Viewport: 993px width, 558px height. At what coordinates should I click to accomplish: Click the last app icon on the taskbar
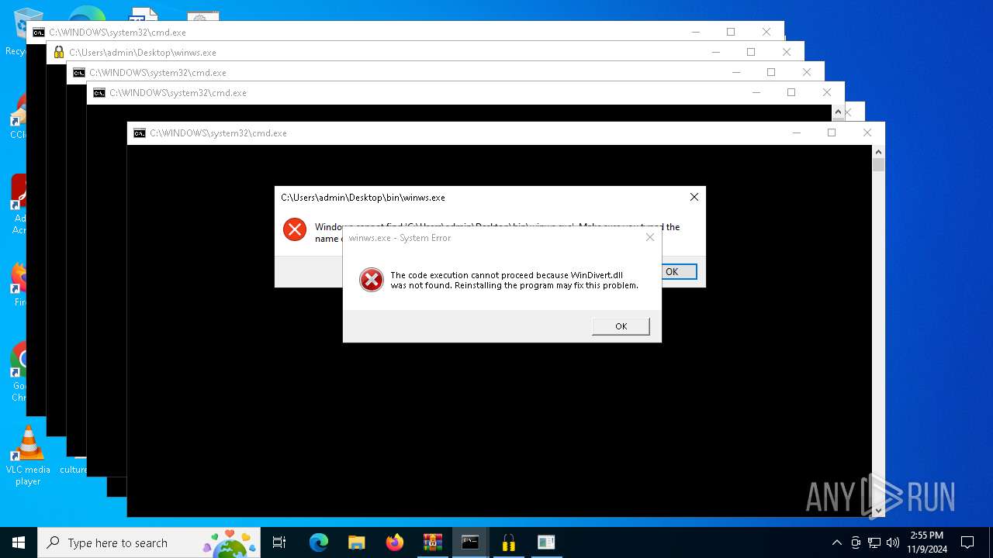(x=546, y=542)
